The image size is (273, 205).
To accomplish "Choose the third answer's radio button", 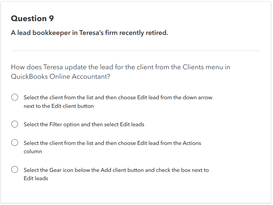I will pos(14,142).
